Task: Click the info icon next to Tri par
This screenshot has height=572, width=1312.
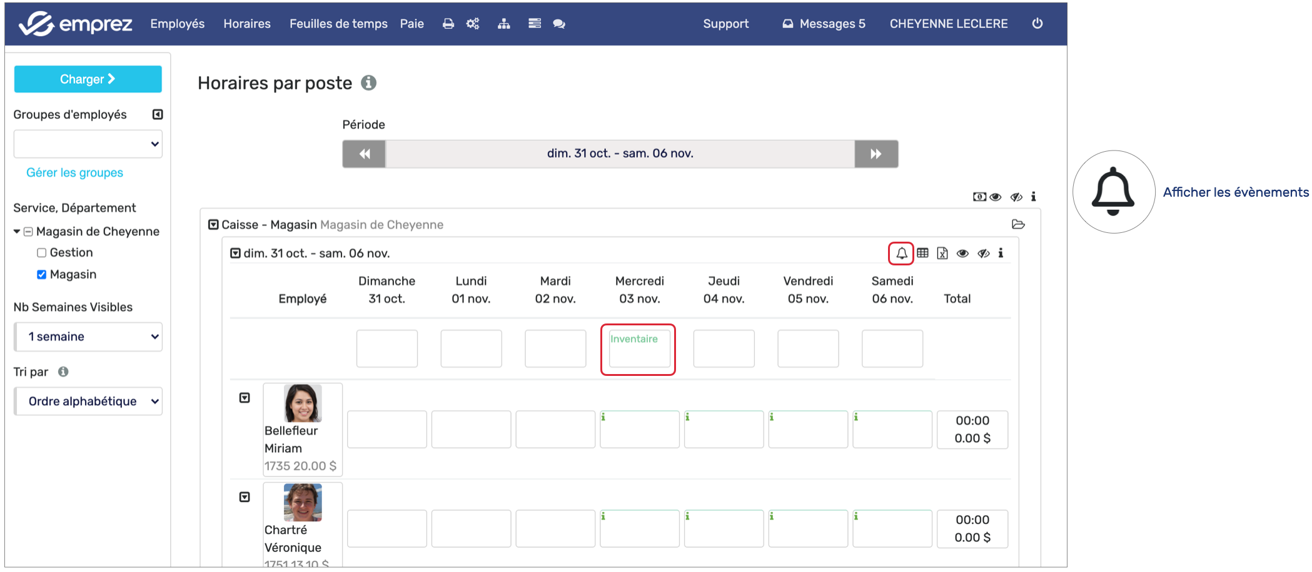Action: 63,372
